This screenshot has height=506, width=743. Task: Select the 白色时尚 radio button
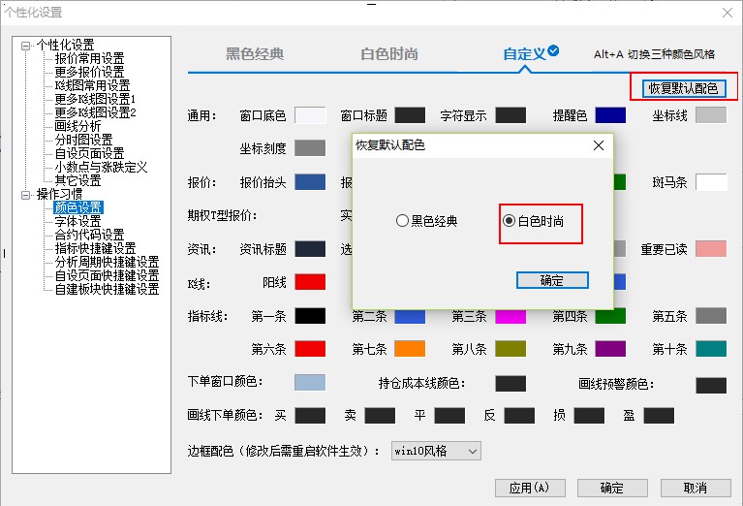(x=510, y=221)
